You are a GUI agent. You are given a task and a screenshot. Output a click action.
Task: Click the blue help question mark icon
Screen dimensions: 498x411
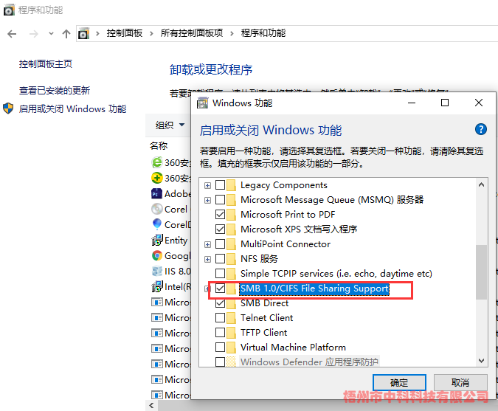point(481,130)
